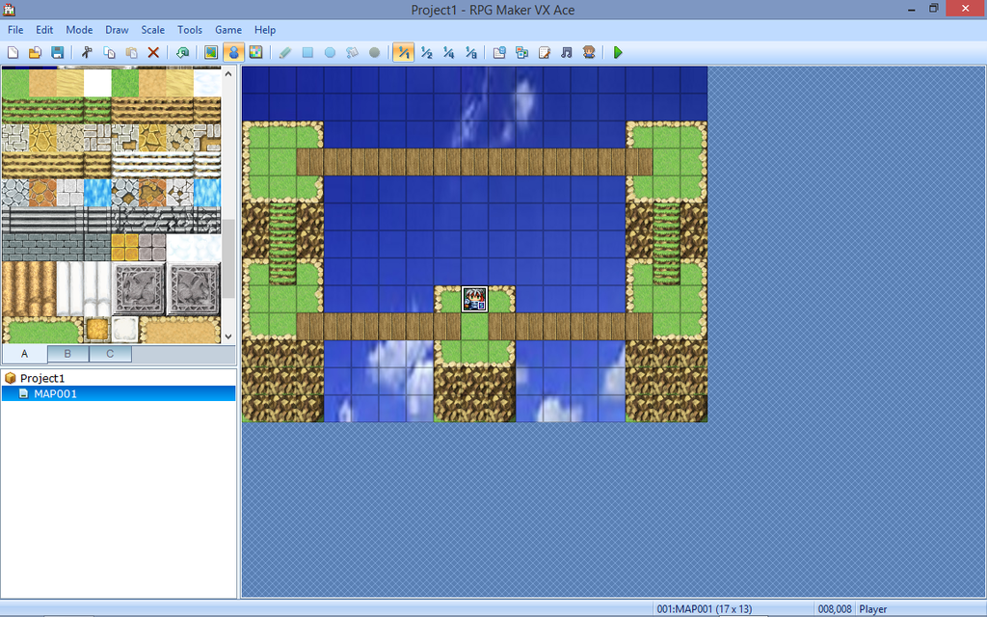Click the Cut scissors icon

pyautogui.click(x=87, y=52)
